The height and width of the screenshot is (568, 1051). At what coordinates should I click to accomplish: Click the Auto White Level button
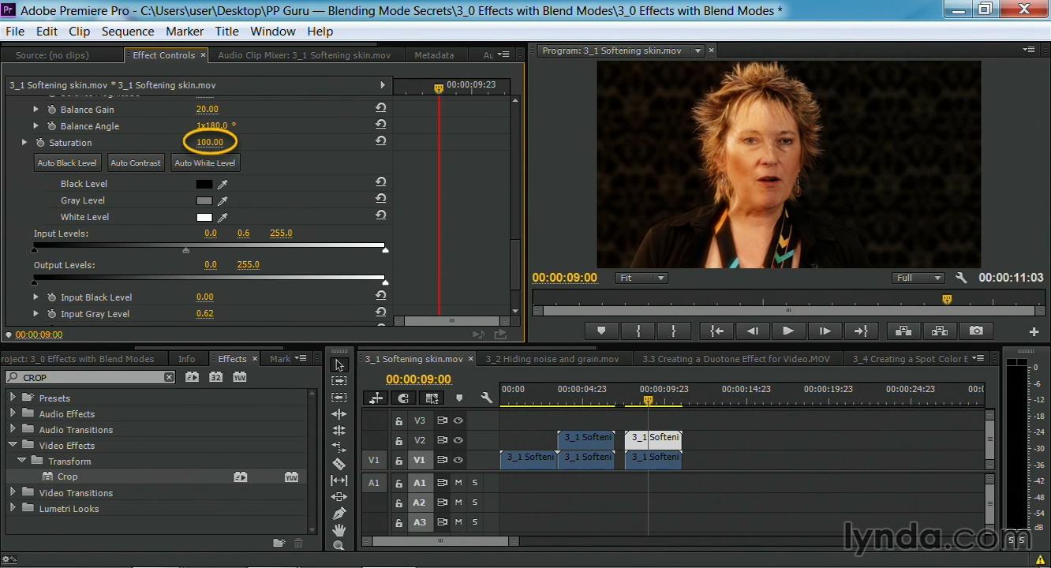click(x=204, y=163)
